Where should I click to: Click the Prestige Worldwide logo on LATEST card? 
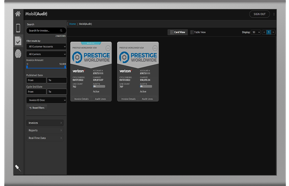(91, 57)
